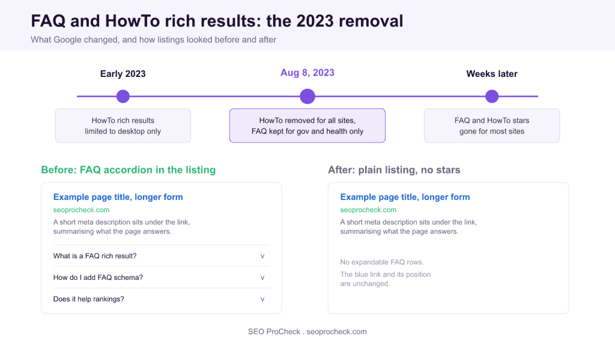
Task: Select the 'HowTo rich results limited to desktop' card
Action: pyautogui.click(x=123, y=126)
